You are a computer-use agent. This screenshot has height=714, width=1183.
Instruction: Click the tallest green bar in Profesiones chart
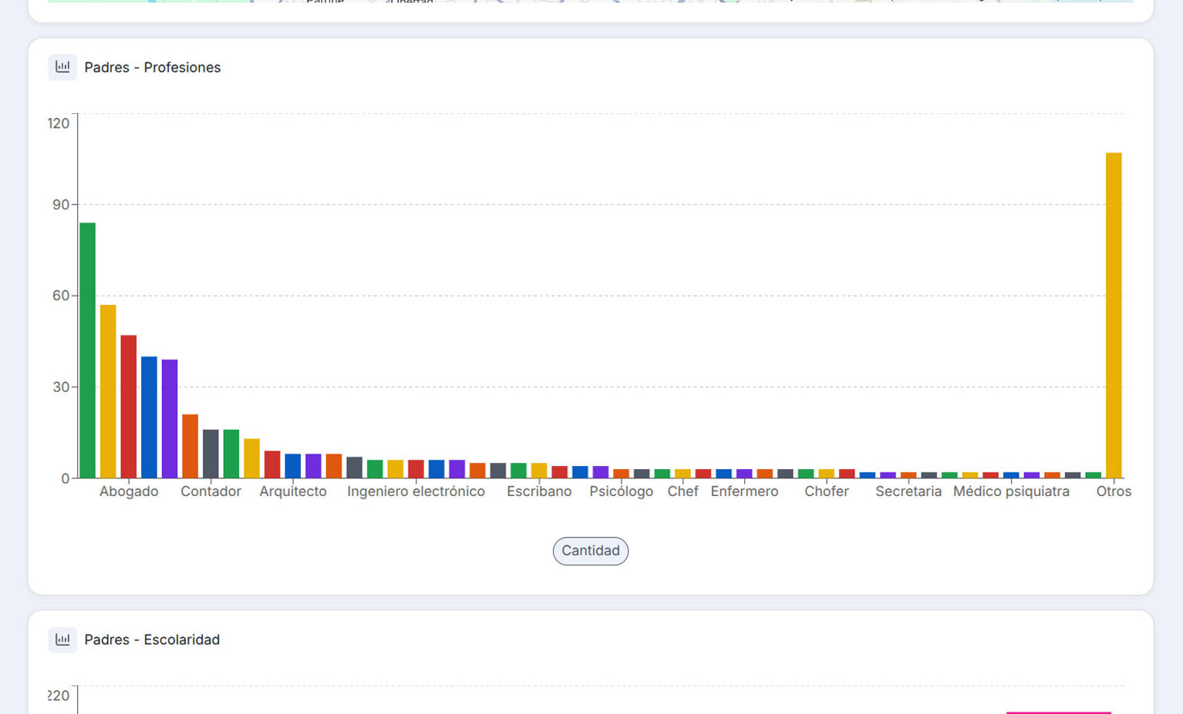(88, 350)
